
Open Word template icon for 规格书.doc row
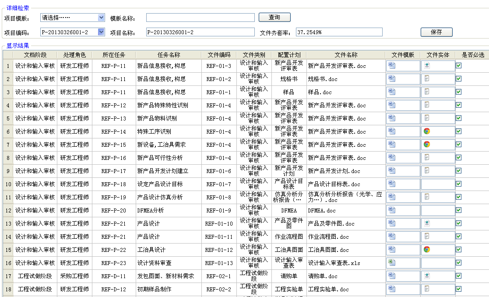point(392,78)
